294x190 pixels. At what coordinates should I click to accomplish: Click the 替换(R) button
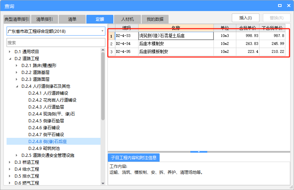pyautogui.click(x=277, y=18)
